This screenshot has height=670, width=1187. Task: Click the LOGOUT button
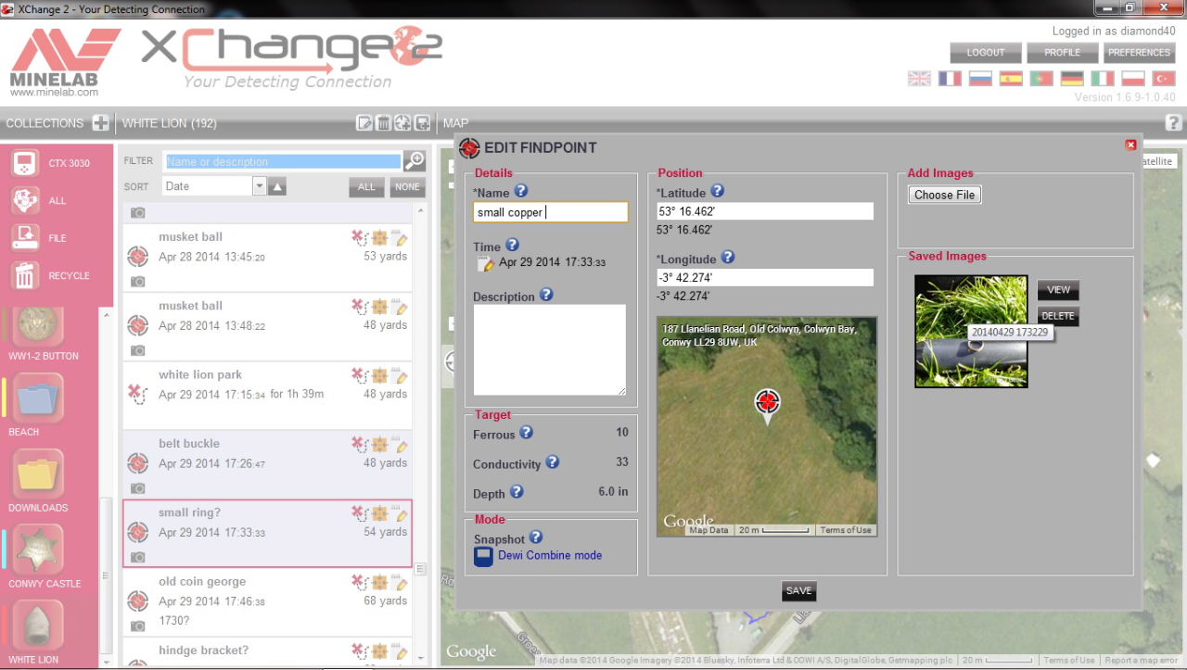[986, 53]
